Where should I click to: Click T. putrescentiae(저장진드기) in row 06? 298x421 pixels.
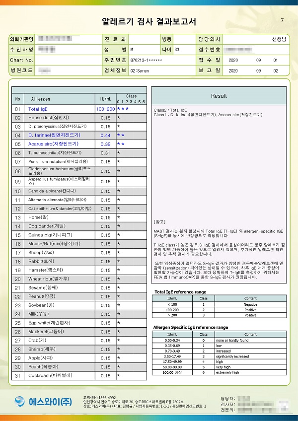click(55, 153)
